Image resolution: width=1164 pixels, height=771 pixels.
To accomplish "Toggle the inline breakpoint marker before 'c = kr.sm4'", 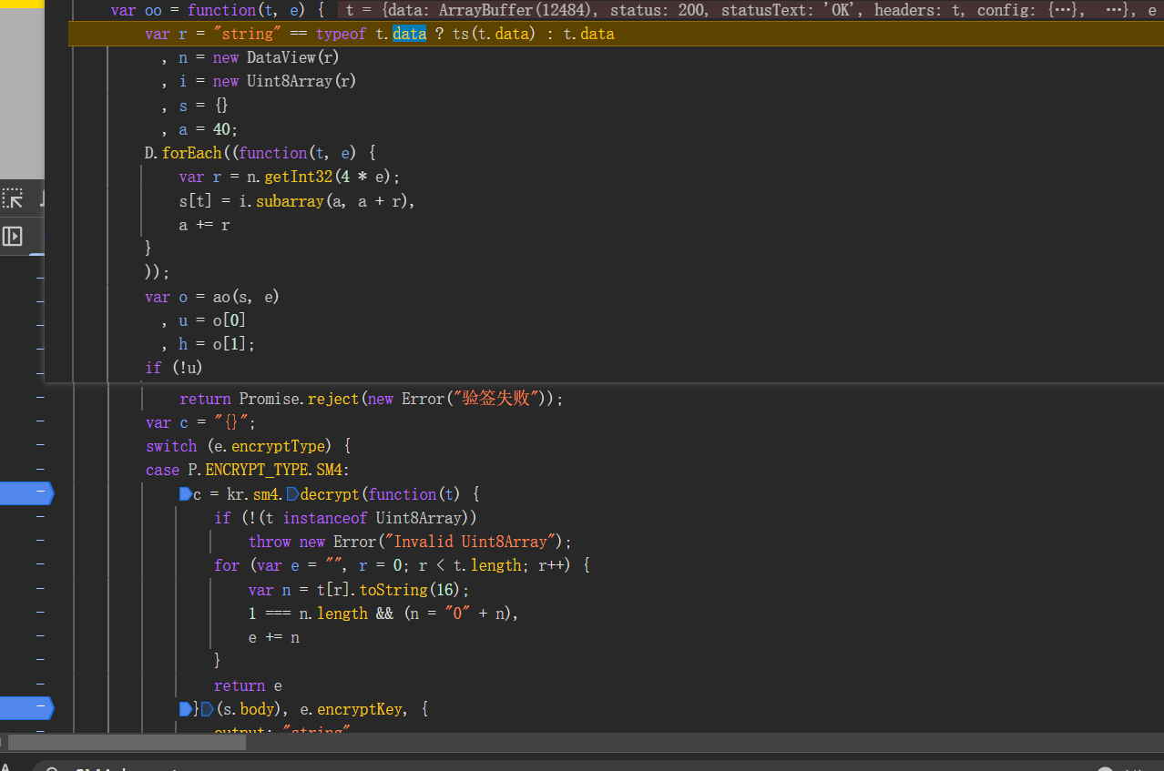I will tap(186, 494).
